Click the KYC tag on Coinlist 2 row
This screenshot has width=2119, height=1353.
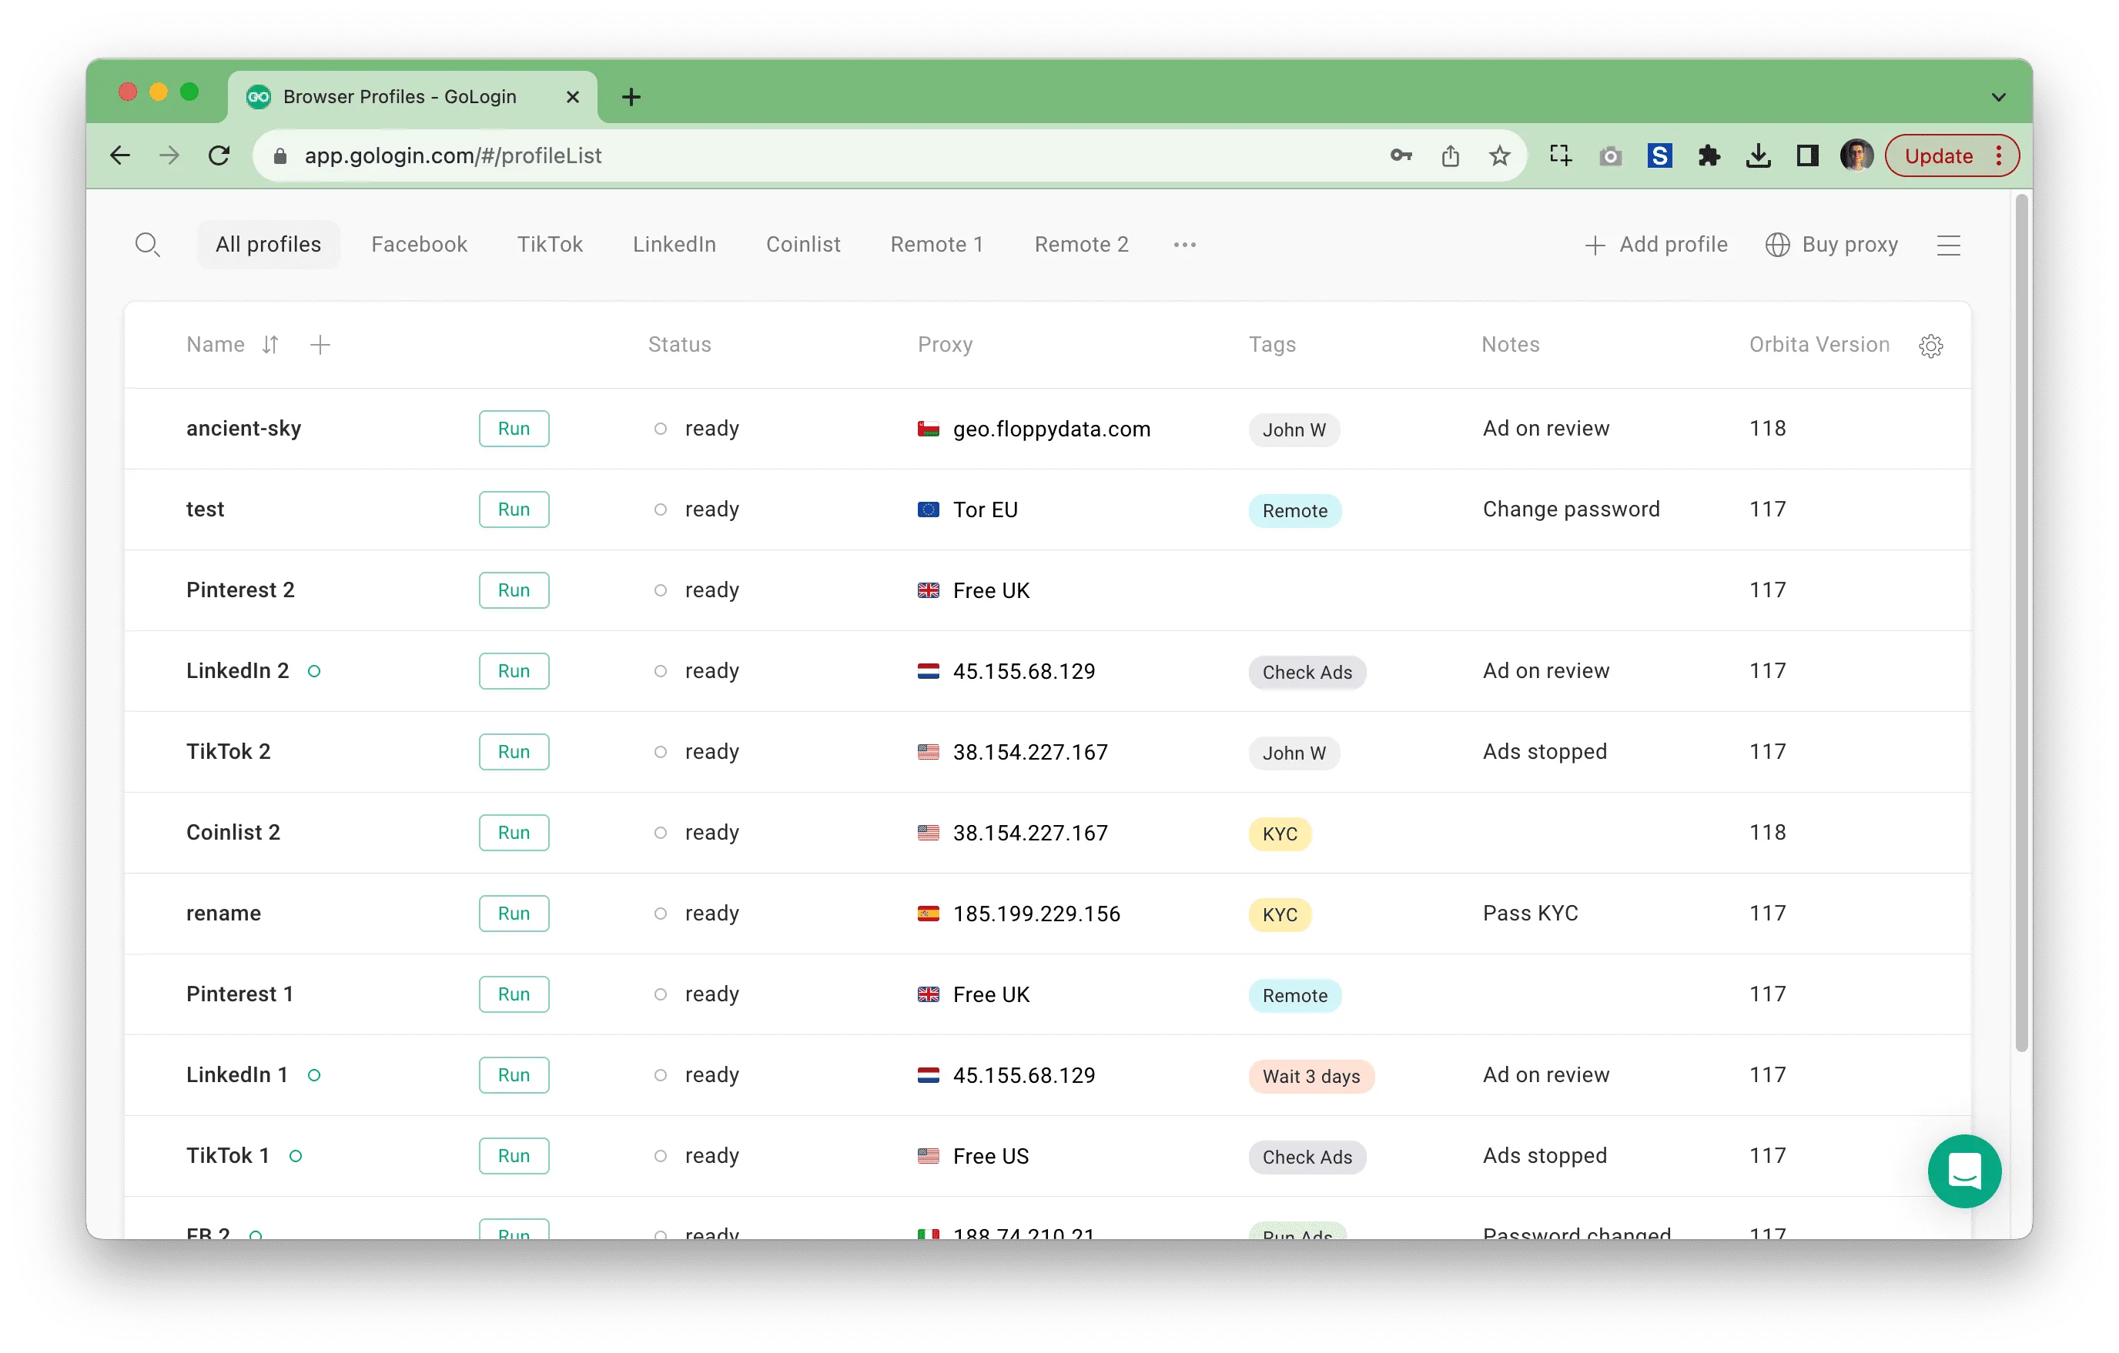point(1280,834)
